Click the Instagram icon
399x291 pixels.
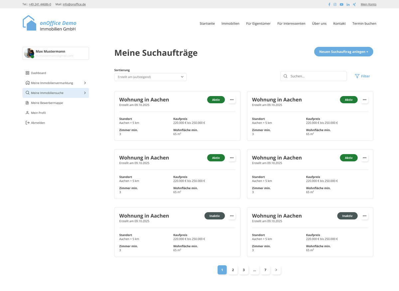[x=335, y=4]
